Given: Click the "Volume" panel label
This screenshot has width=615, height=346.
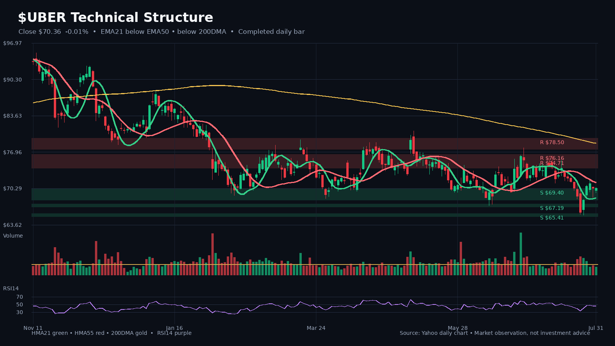Looking at the screenshot, I should pos(13,236).
